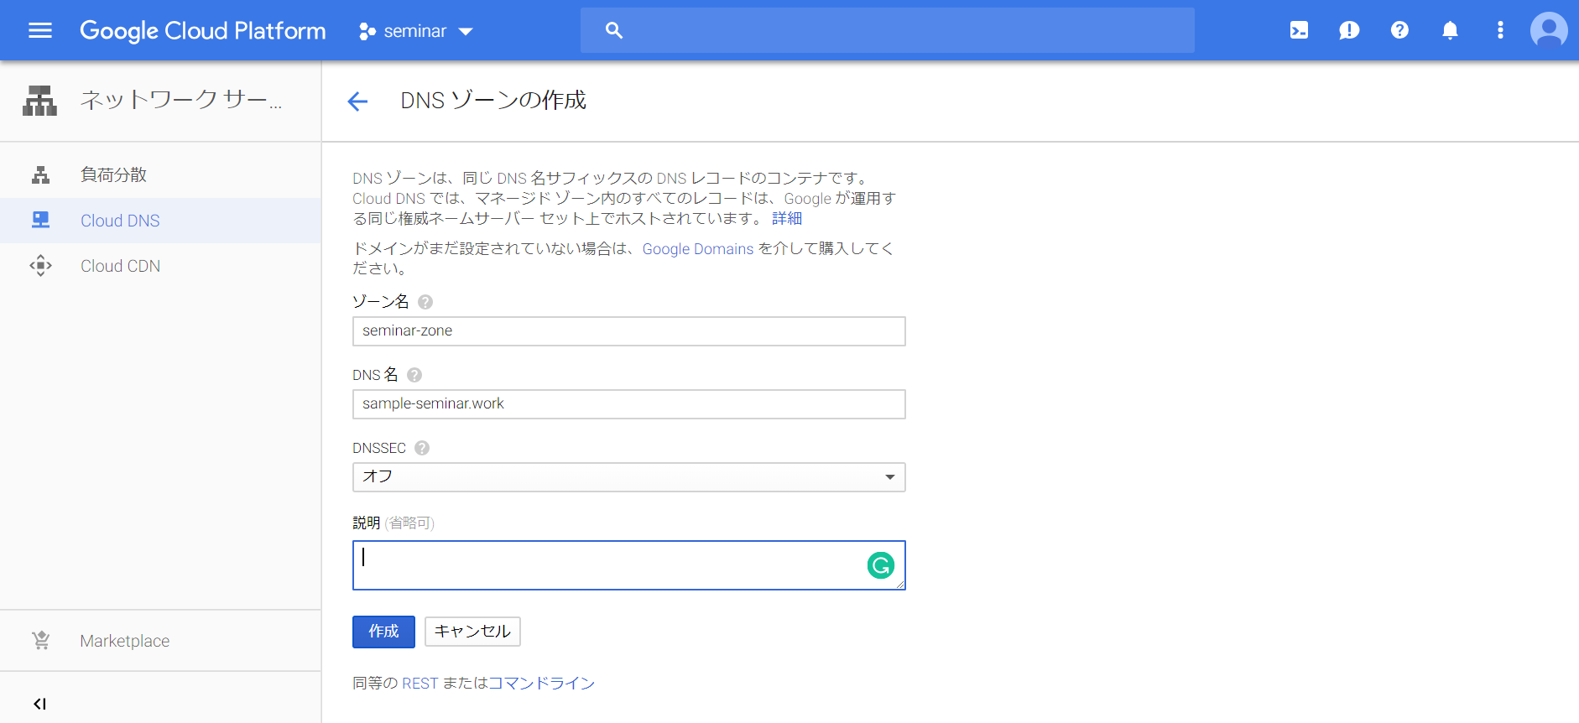Show help for DNS 名
Screen dimensions: 1579x723
(x=414, y=375)
